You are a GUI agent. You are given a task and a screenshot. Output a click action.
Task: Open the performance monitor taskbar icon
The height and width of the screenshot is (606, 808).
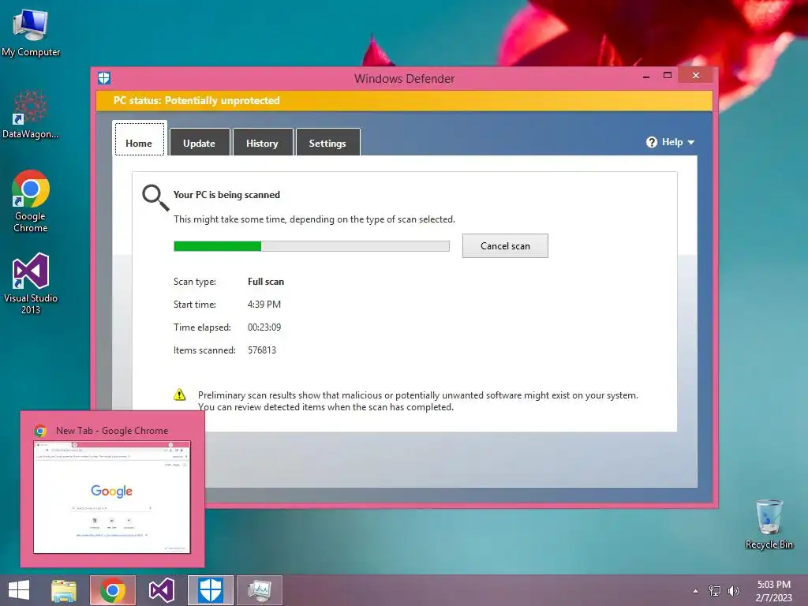tap(259, 590)
